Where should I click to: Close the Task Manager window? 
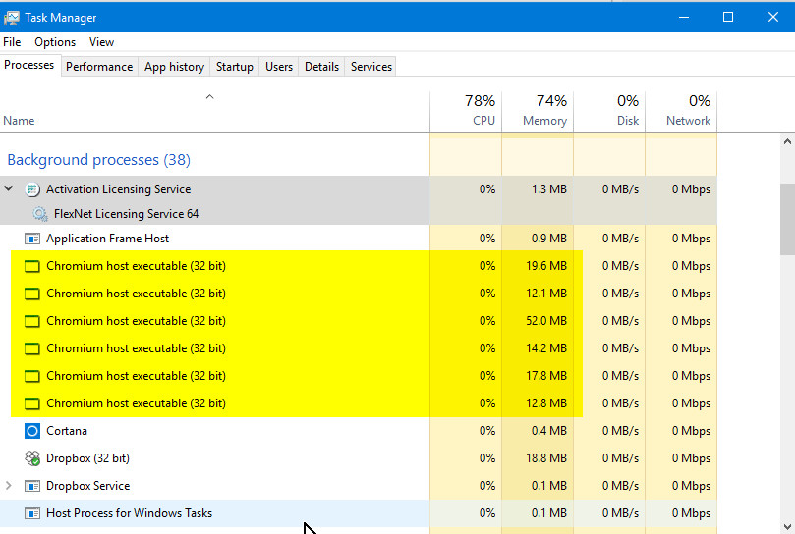pyautogui.click(x=772, y=18)
